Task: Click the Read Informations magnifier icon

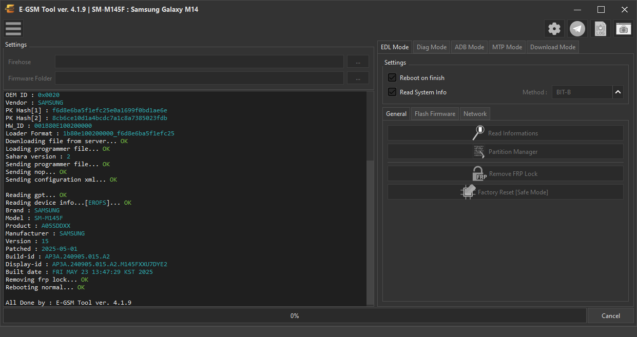Action: point(478,133)
